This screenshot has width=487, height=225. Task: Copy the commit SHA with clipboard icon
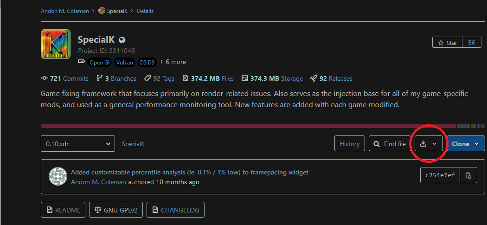tap(468, 175)
